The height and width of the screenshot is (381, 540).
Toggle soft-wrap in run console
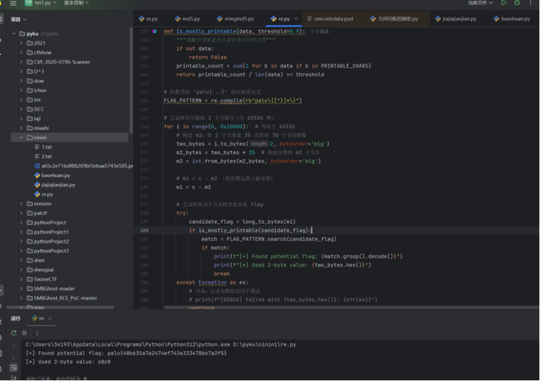tap(14, 367)
